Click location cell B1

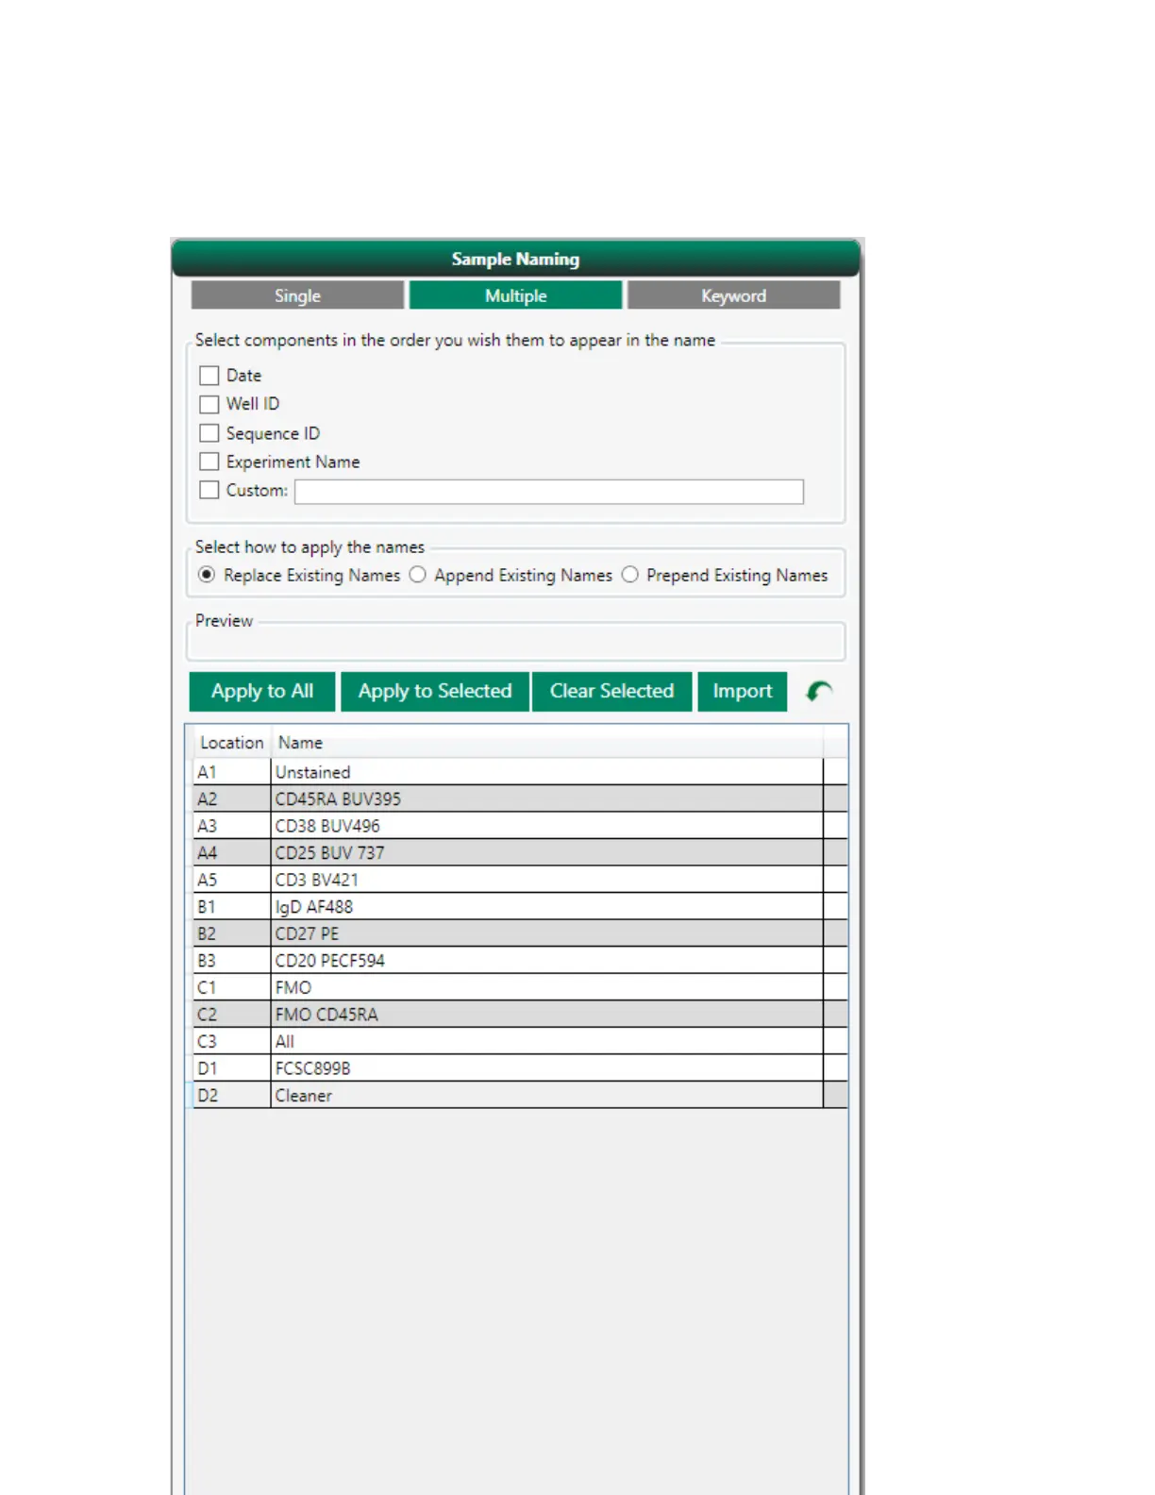pyautogui.click(x=232, y=907)
